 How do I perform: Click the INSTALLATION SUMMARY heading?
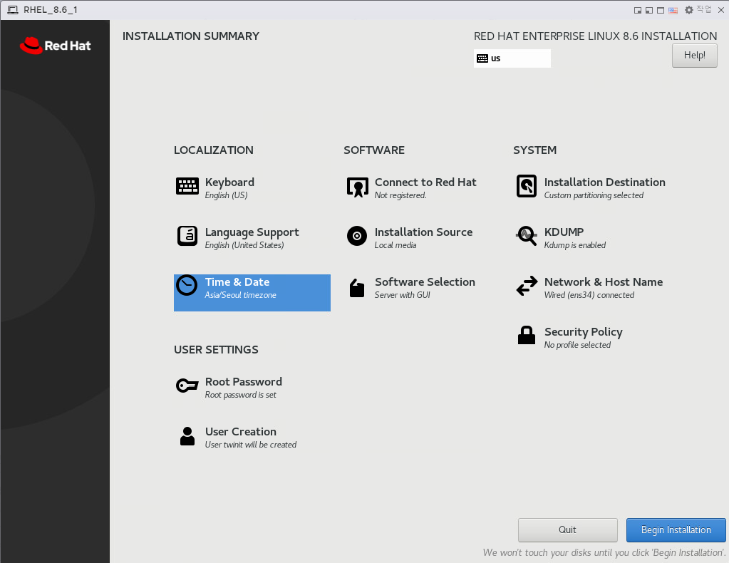tap(191, 36)
